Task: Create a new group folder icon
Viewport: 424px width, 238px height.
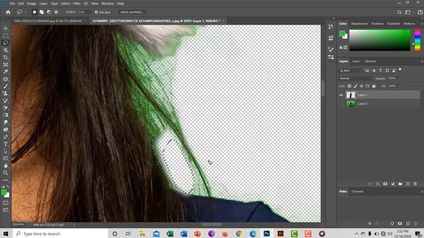Action: [400, 184]
